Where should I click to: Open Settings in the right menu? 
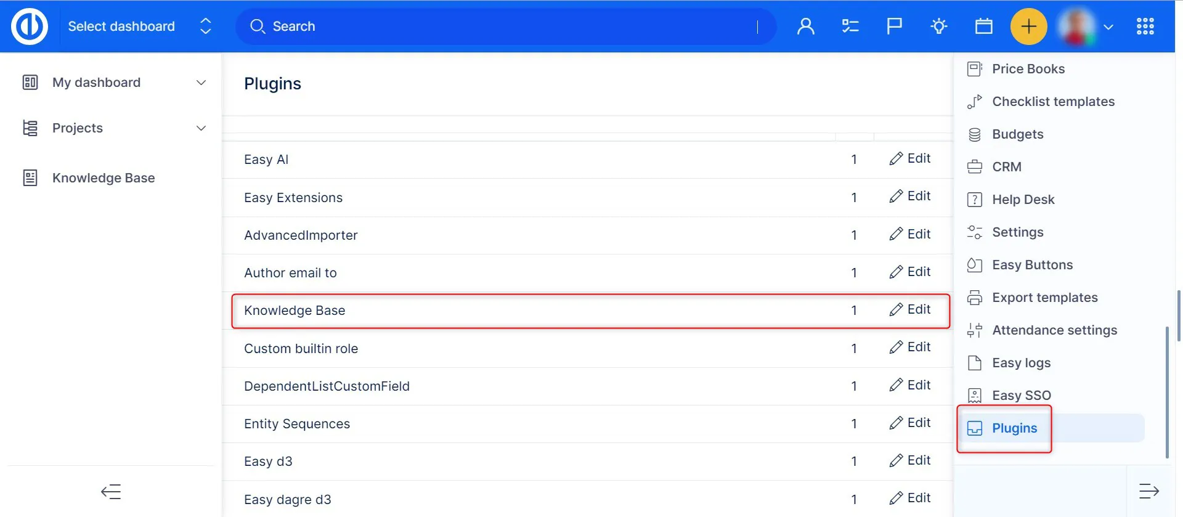pos(1017,232)
